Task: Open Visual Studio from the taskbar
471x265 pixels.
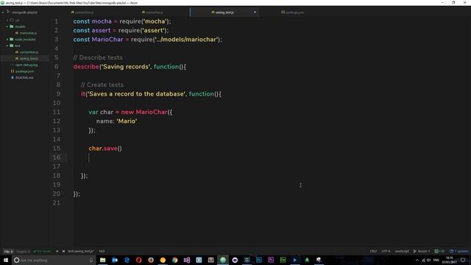Action: click(x=187, y=260)
